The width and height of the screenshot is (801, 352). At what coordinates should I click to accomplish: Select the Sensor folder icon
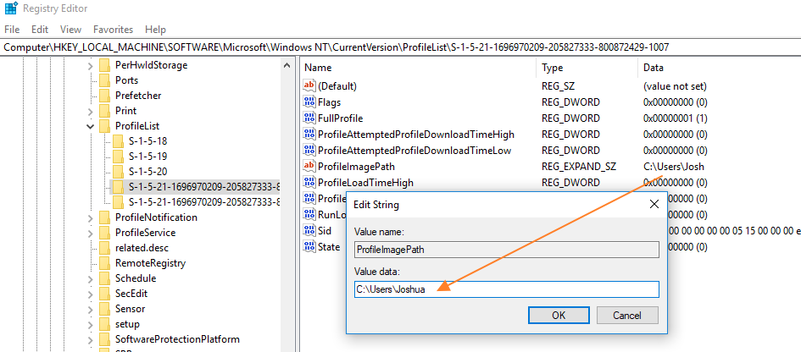[x=105, y=309]
